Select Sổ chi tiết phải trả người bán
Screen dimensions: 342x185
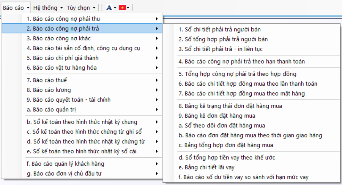click(x=220, y=29)
